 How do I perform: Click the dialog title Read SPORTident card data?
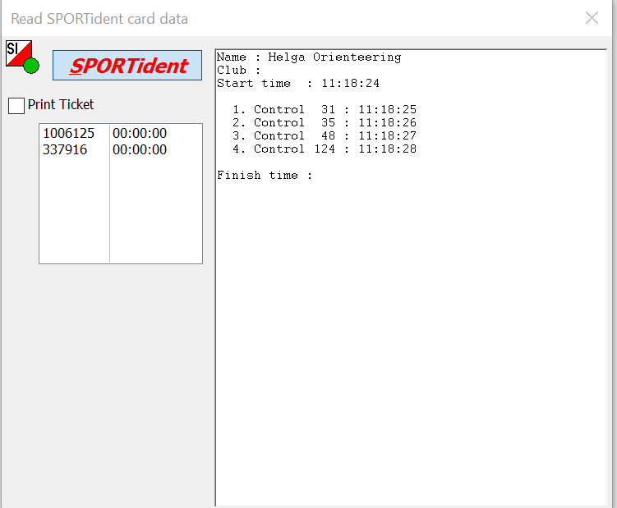click(x=99, y=19)
